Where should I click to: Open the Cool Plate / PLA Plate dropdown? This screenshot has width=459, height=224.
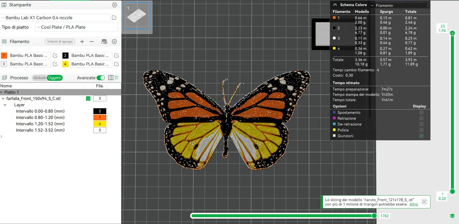77,27
